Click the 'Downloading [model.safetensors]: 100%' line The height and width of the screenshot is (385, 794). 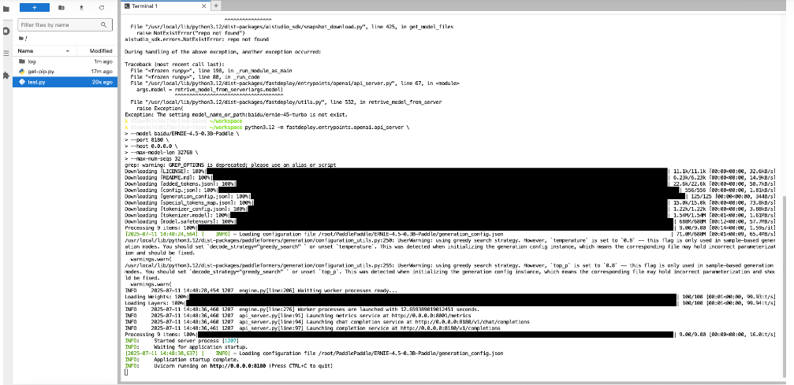tap(449, 221)
